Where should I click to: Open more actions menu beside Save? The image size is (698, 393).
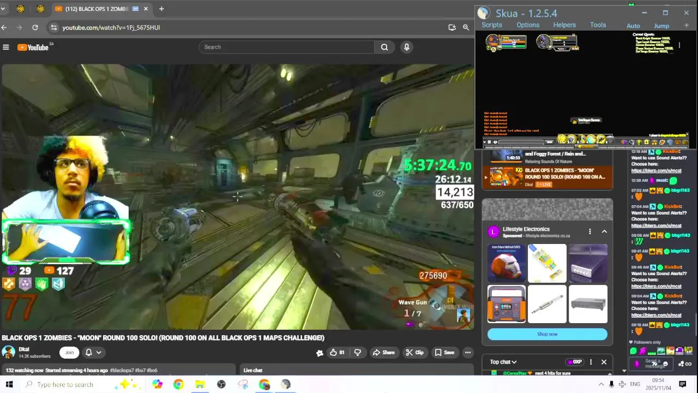(x=468, y=353)
